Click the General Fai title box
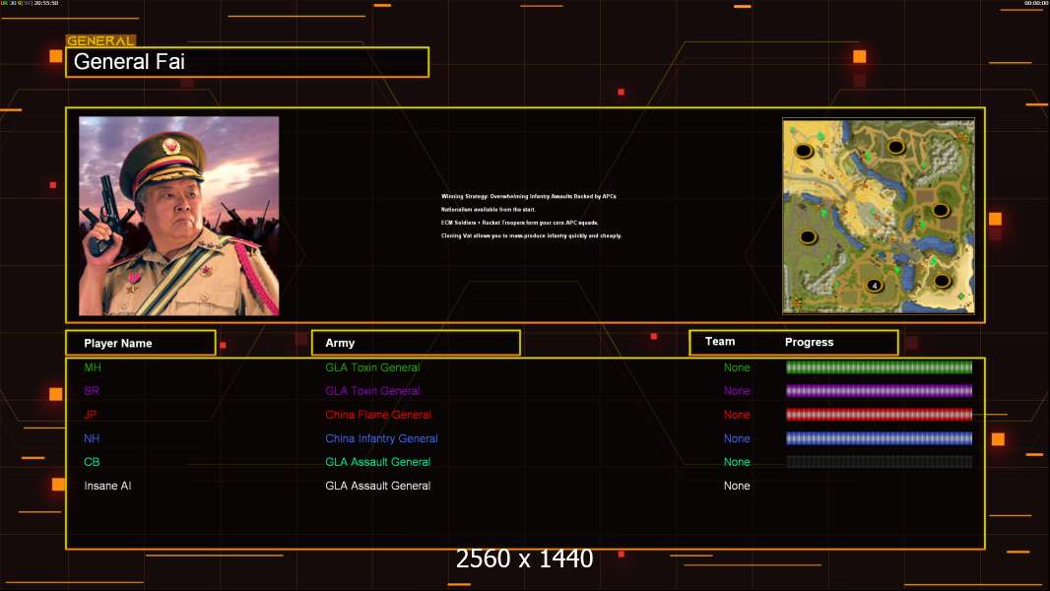 [247, 62]
